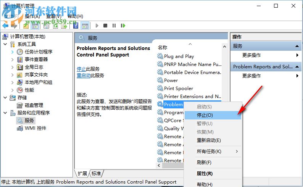Select 事件查看器 in the tree

[36, 59]
